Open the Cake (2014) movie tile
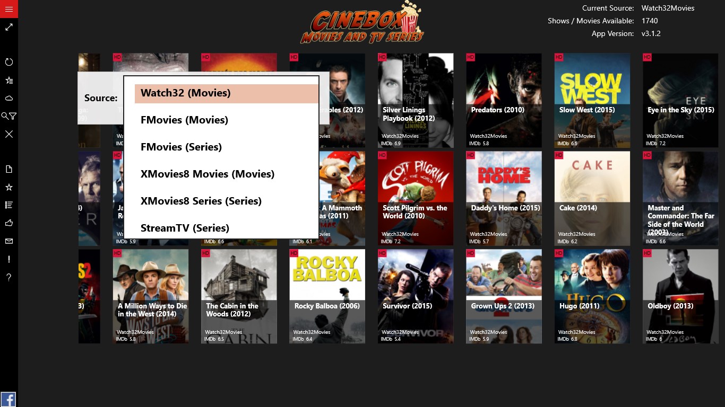 (592, 198)
